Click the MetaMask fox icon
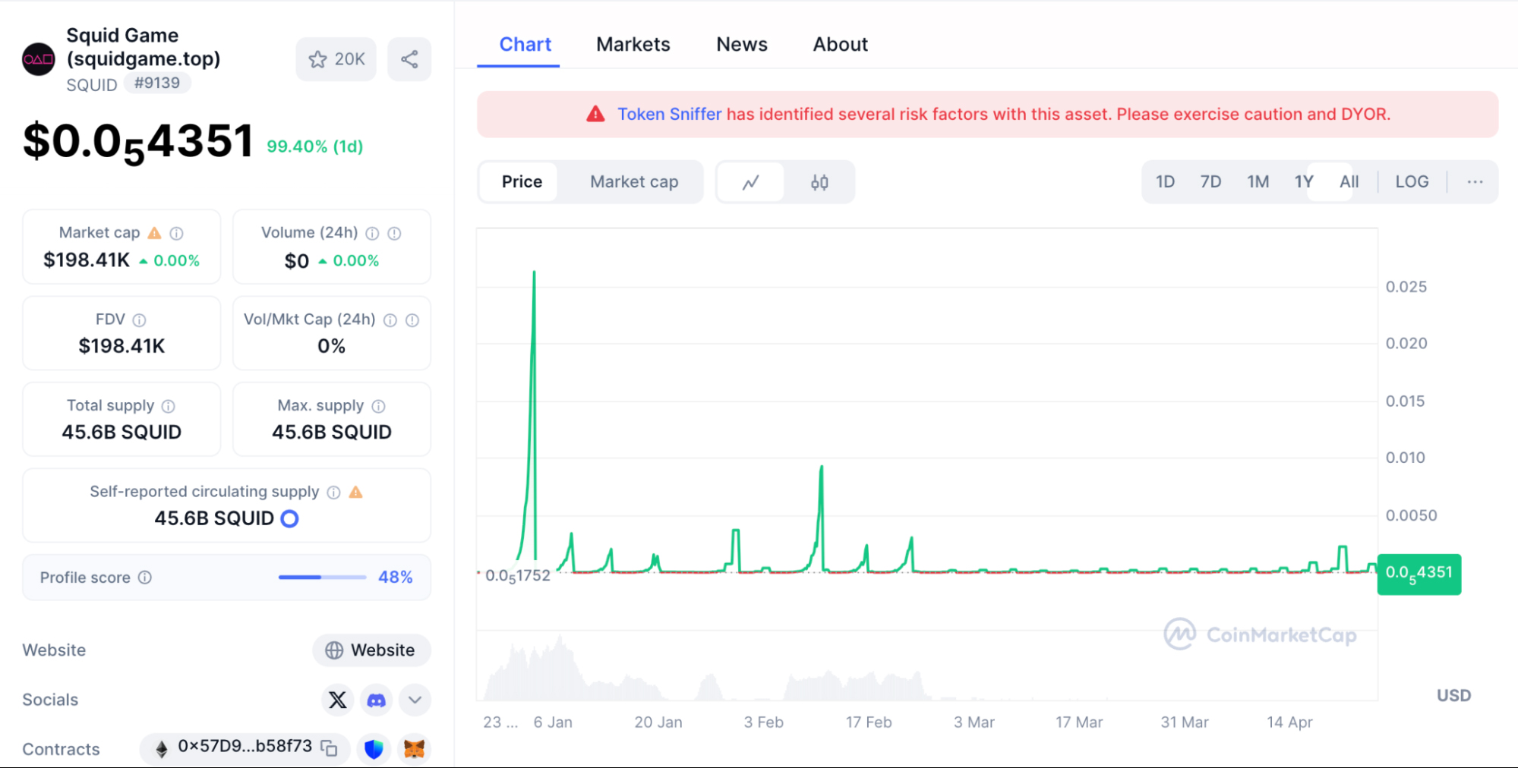 click(414, 749)
